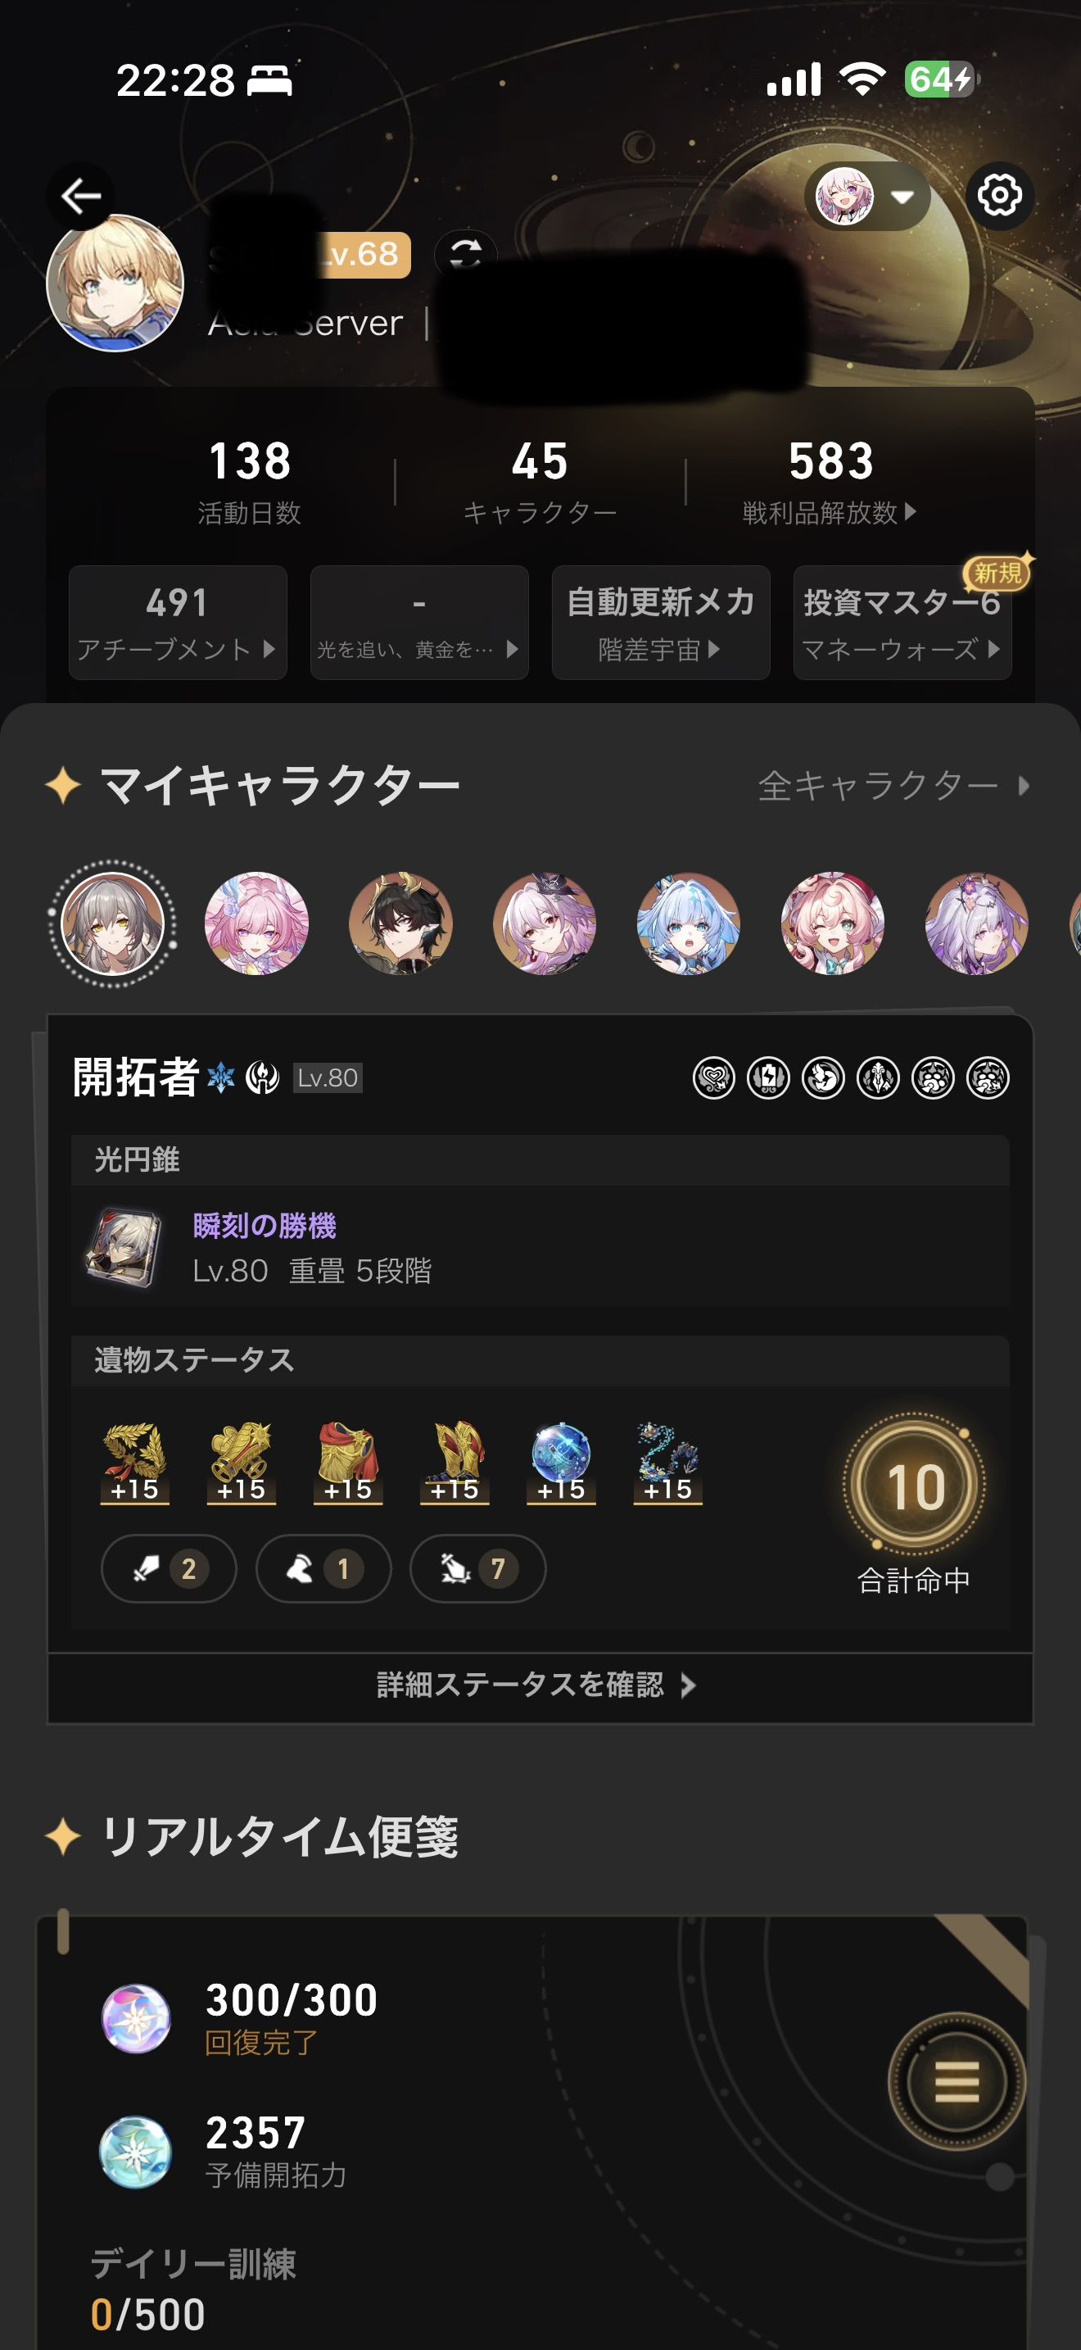Tap the first eidolon icon of 開拓者
Viewport: 1081px width, 2350px height.
point(713,1077)
